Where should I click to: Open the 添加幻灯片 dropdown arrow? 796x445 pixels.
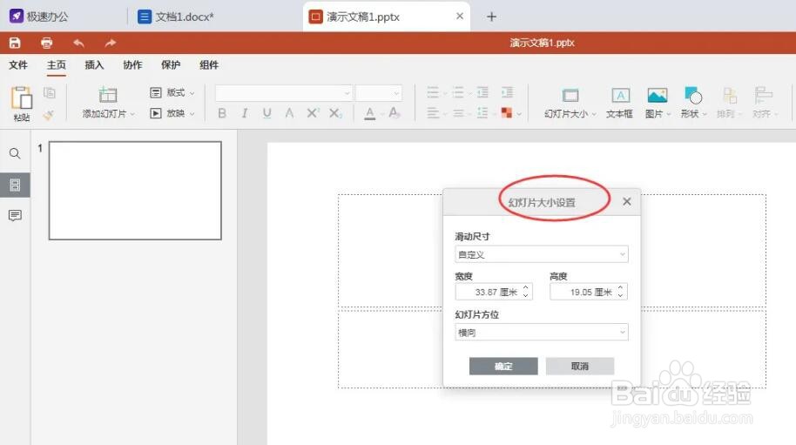(132, 114)
